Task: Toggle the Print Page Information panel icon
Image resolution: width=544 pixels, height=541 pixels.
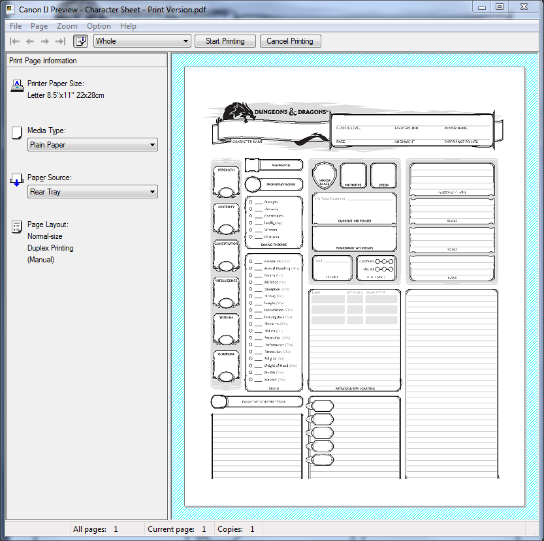Action: coord(81,41)
